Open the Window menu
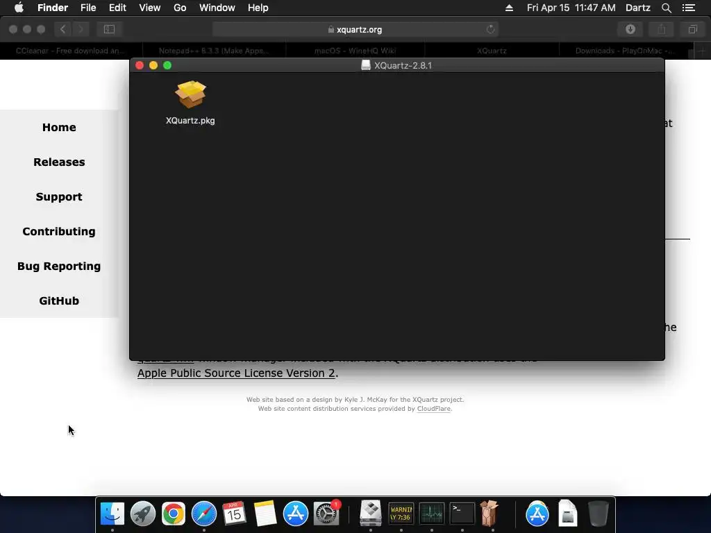 point(217,8)
